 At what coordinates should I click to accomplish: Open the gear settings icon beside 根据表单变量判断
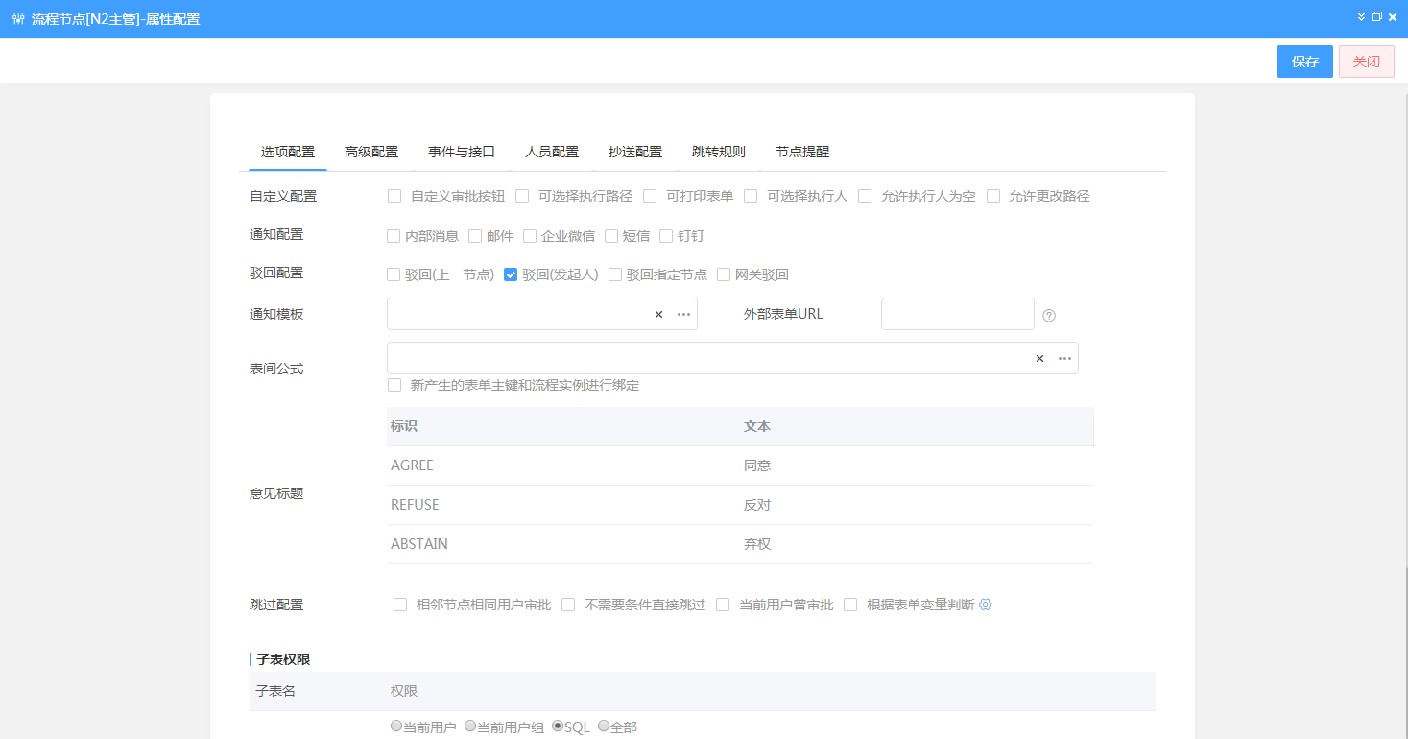pyautogui.click(x=985, y=605)
